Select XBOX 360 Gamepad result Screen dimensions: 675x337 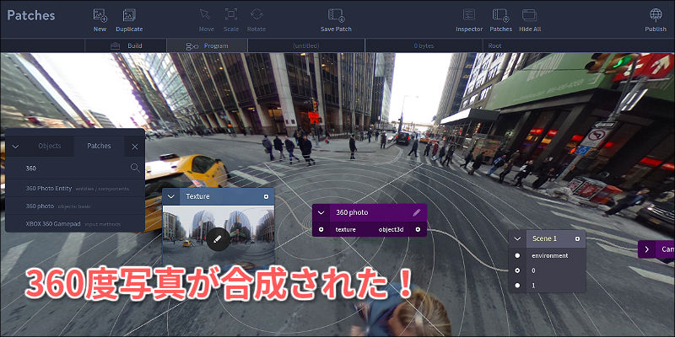click(x=75, y=223)
